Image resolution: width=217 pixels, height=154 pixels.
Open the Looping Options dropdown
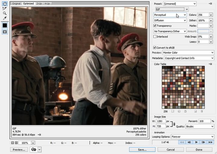(x=193, y=137)
